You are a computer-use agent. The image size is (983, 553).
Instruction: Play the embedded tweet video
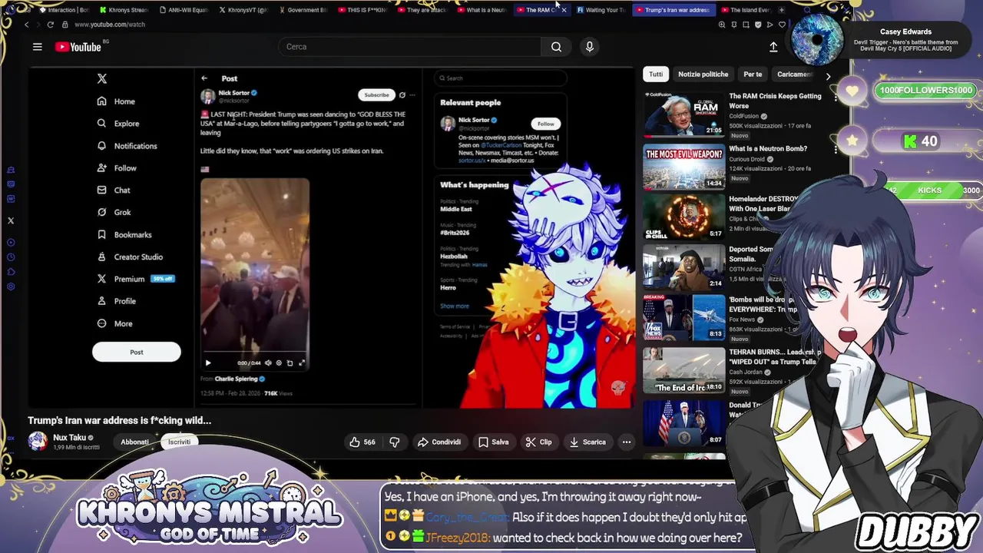point(207,363)
